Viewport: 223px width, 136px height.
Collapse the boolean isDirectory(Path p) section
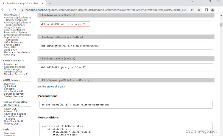[40, 37]
